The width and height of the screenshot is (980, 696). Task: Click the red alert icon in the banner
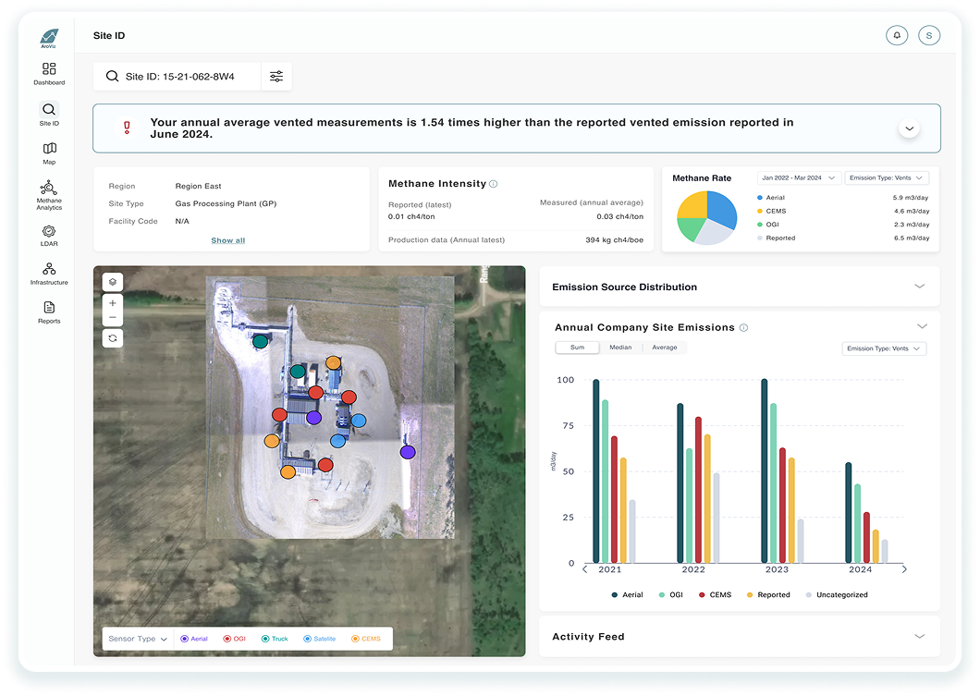point(127,128)
